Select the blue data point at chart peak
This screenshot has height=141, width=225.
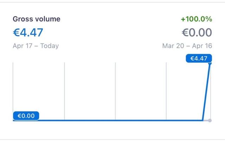click(210, 63)
